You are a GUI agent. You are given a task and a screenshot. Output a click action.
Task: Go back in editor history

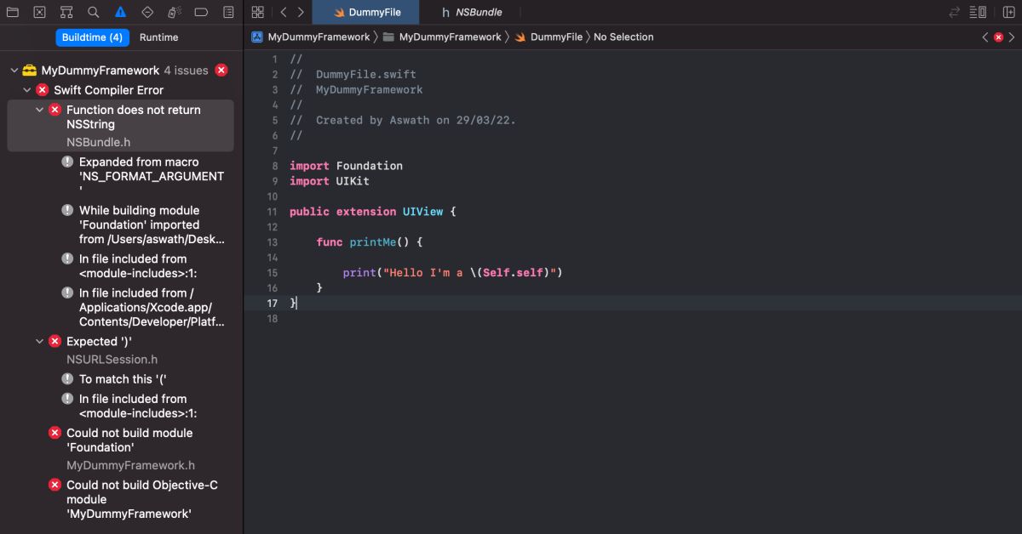click(x=284, y=13)
